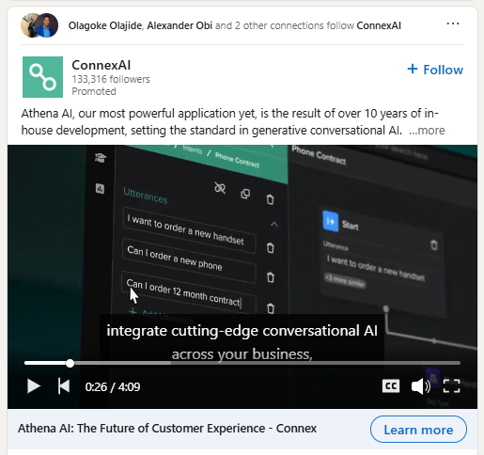Enter fullscreen video mode

click(x=451, y=386)
